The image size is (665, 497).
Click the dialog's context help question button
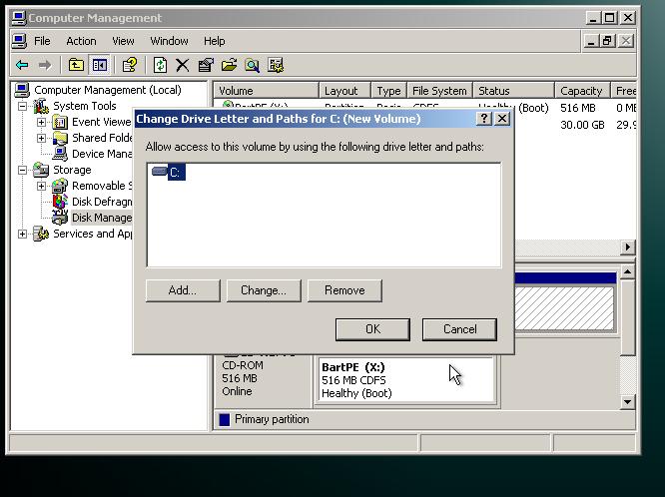click(484, 118)
